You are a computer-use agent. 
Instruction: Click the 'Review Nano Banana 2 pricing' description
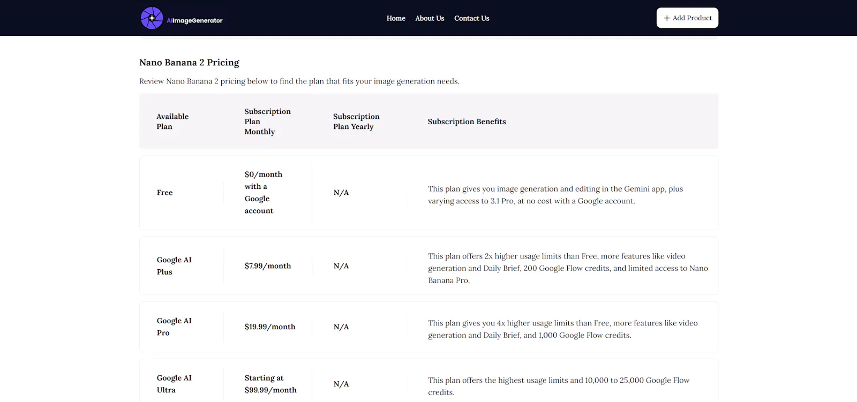point(299,81)
